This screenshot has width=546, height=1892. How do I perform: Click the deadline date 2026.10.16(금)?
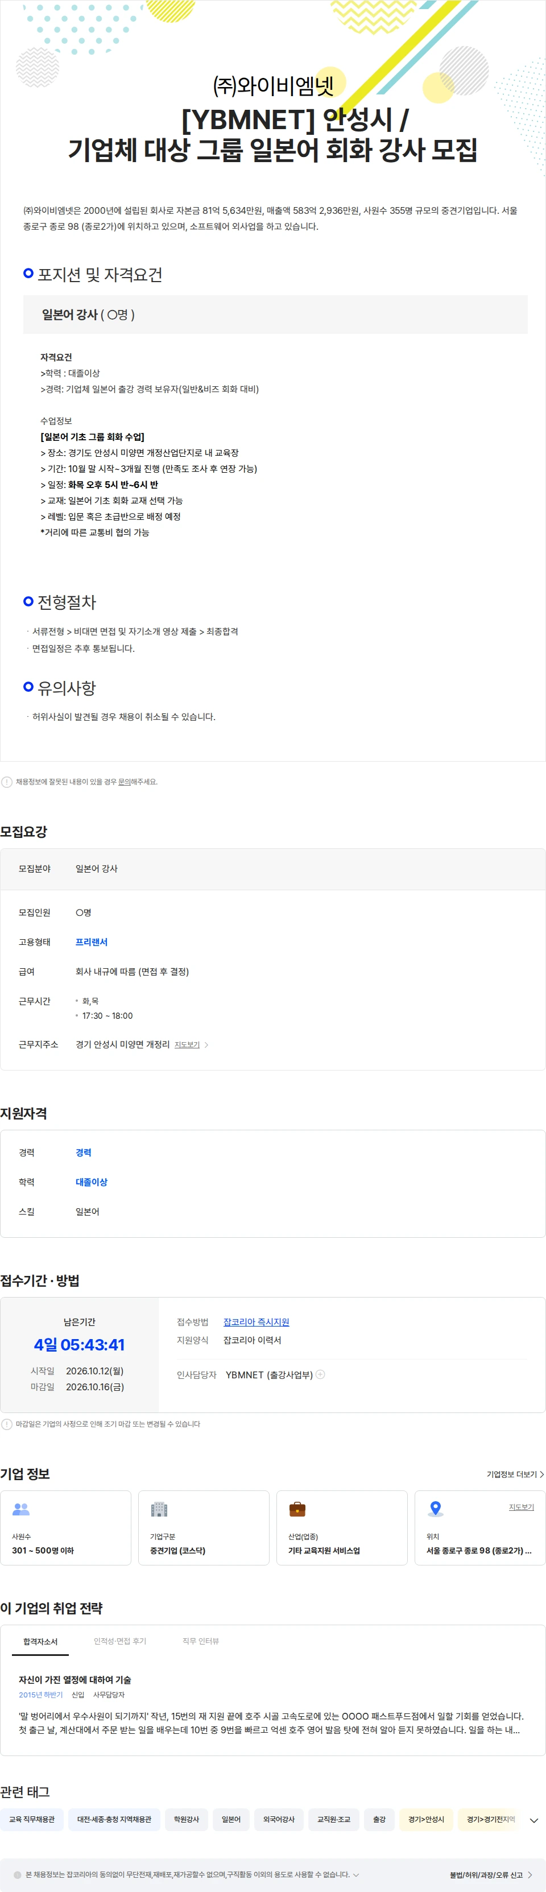tap(94, 1387)
